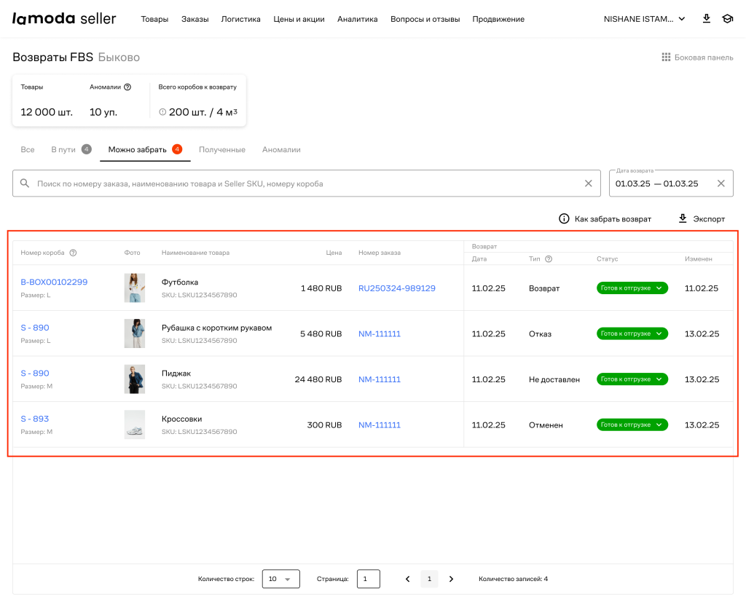Open order link RU250324-989129

tap(396, 288)
